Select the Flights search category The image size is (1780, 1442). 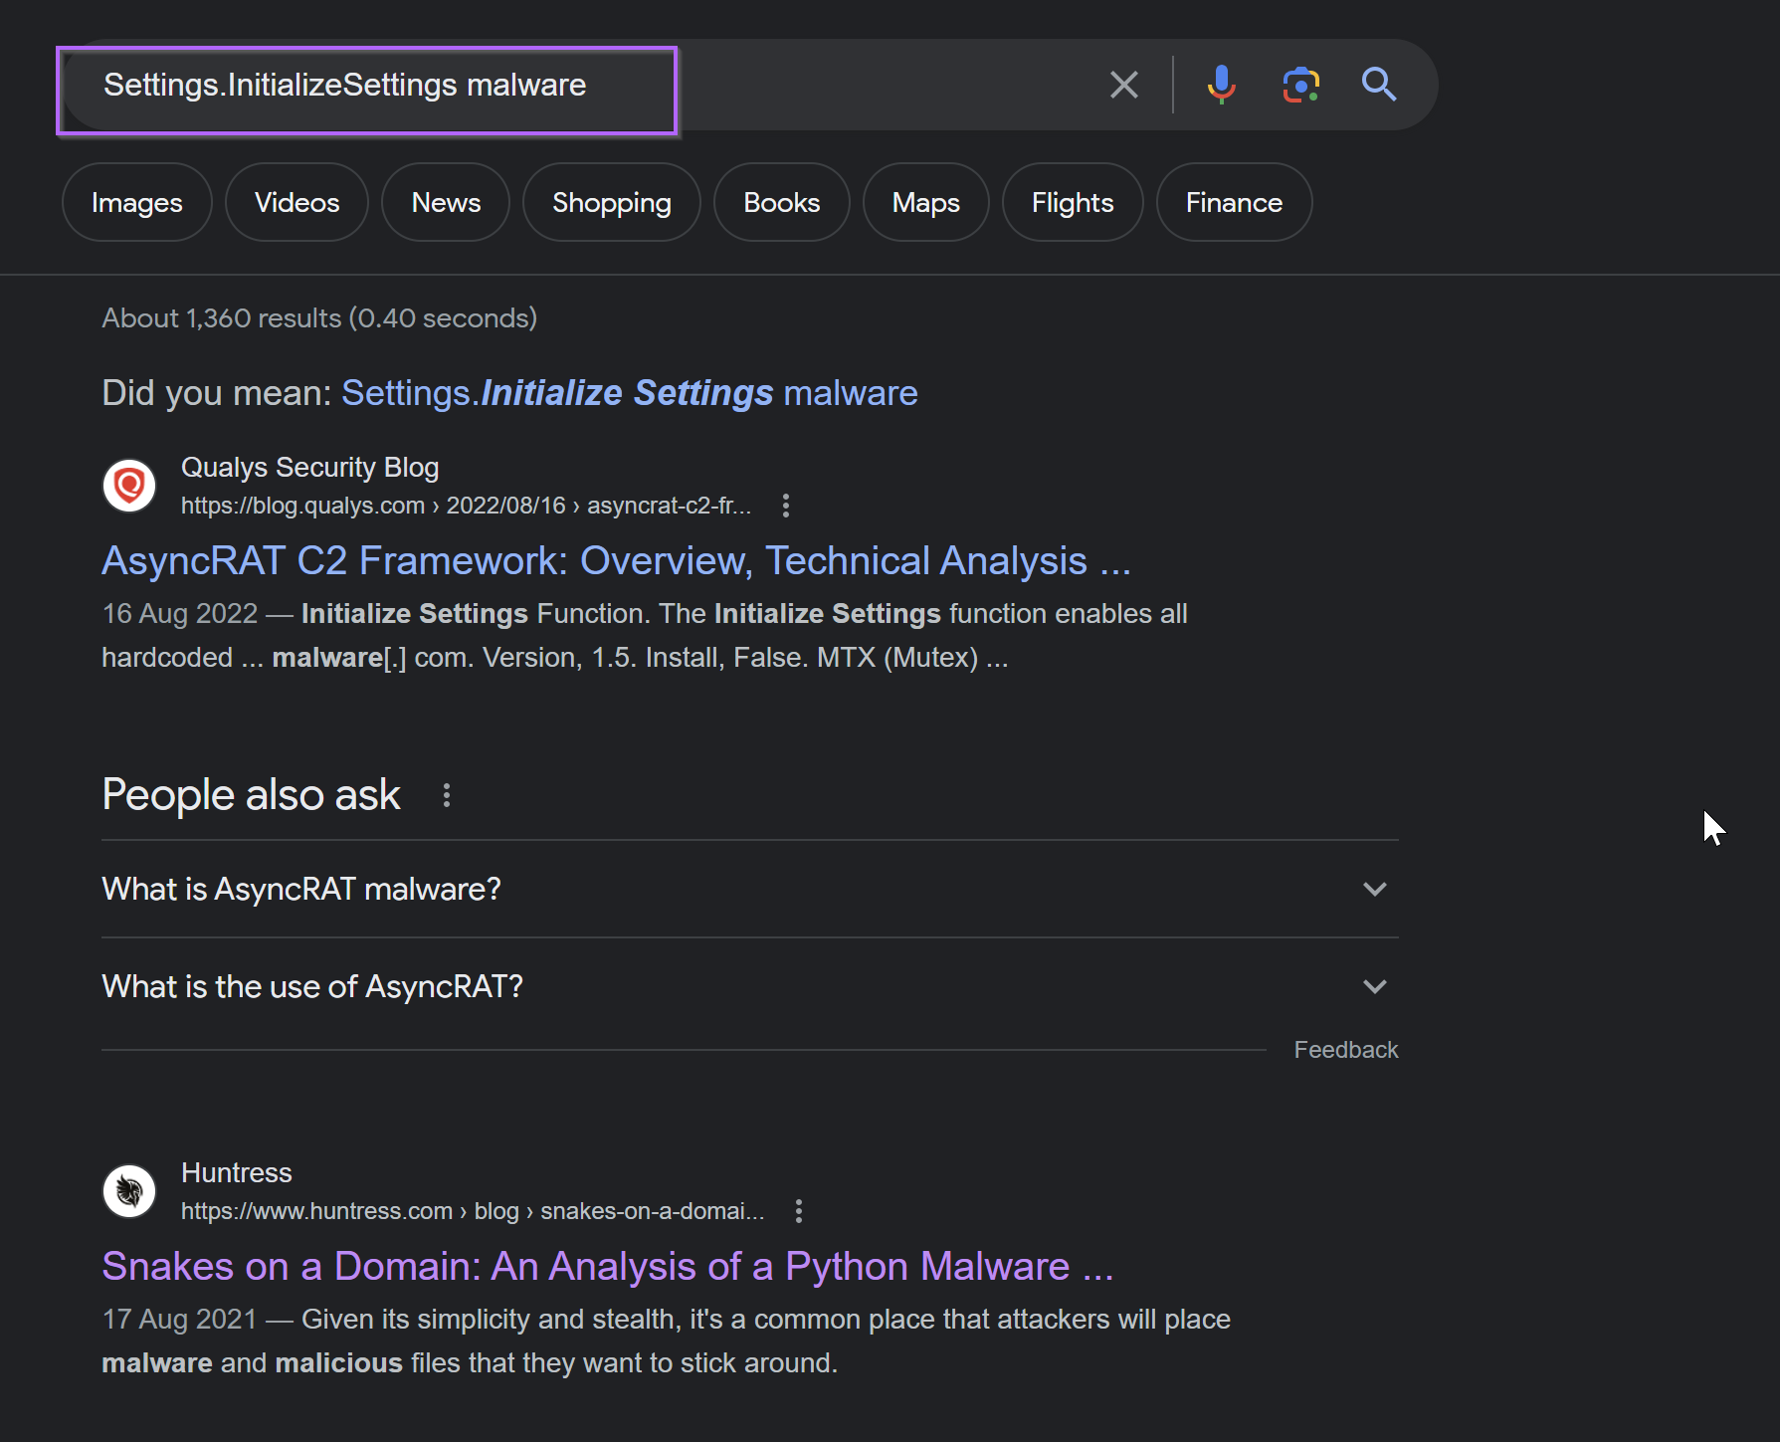pos(1073,202)
